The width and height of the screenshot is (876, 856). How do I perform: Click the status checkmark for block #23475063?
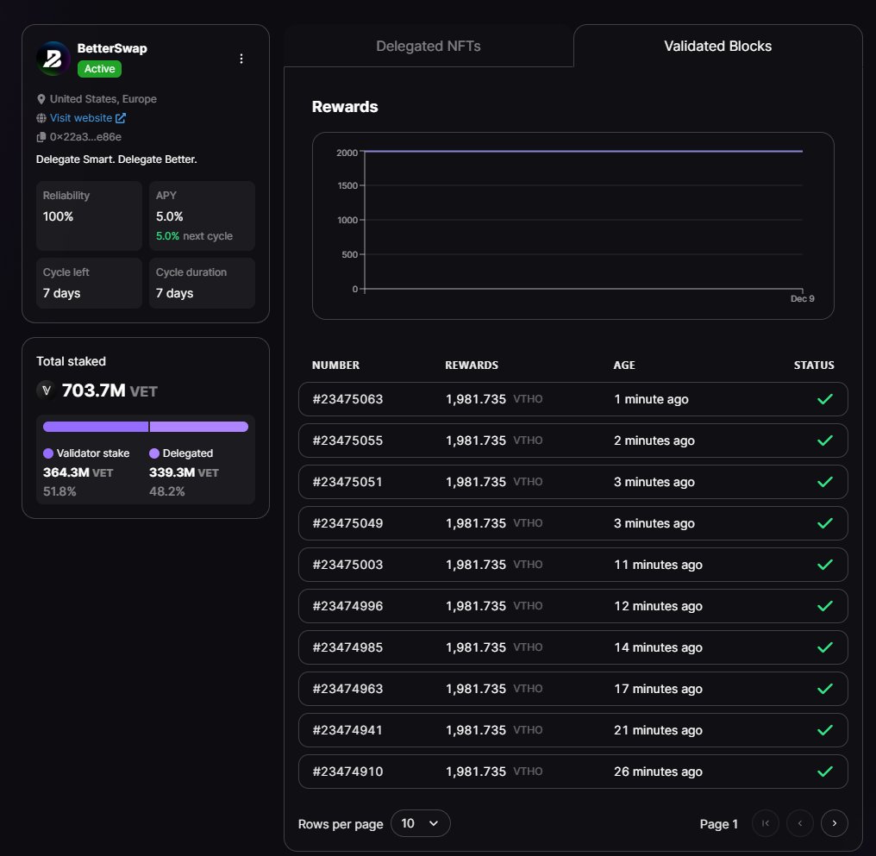pos(824,399)
